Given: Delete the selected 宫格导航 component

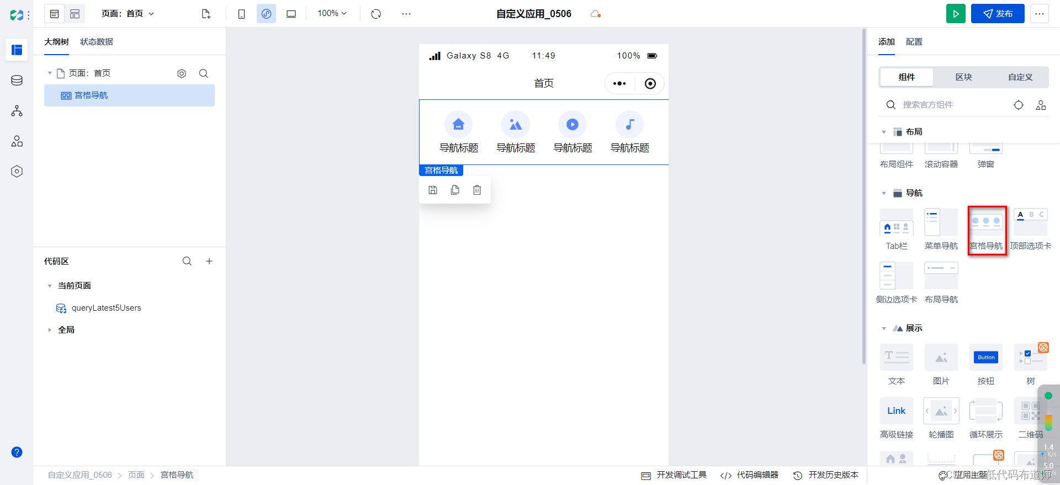Looking at the screenshot, I should (x=477, y=190).
